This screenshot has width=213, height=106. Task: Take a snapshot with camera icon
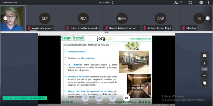click(x=204, y=56)
